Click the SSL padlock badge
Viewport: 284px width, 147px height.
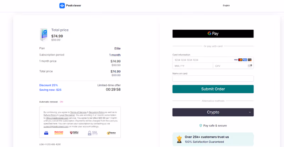(93, 133)
